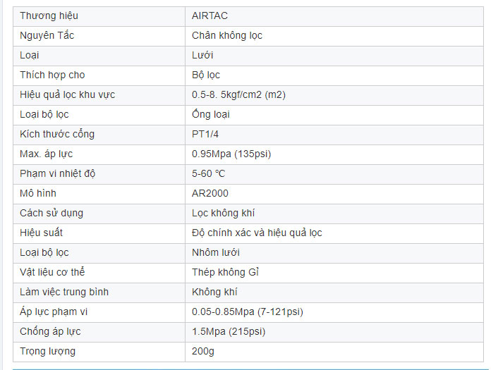Select the 1.5Mpa (215psi) value
Screen dimensions: 498x370
click(x=229, y=331)
